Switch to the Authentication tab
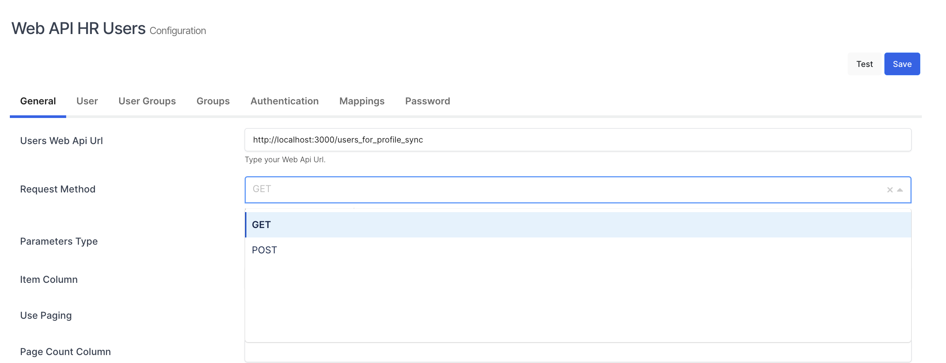946x363 pixels. pyautogui.click(x=284, y=101)
